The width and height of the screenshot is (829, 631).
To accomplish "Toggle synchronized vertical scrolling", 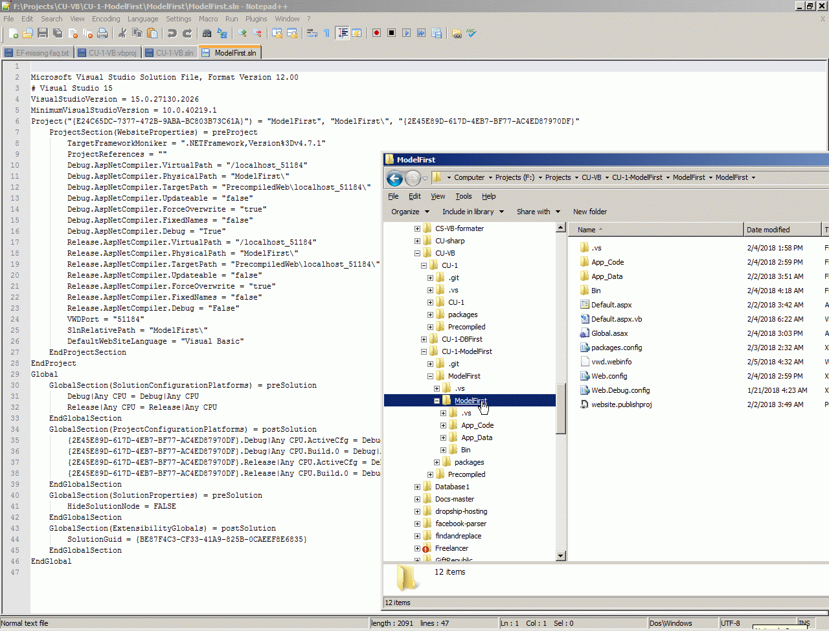I will point(277,33).
